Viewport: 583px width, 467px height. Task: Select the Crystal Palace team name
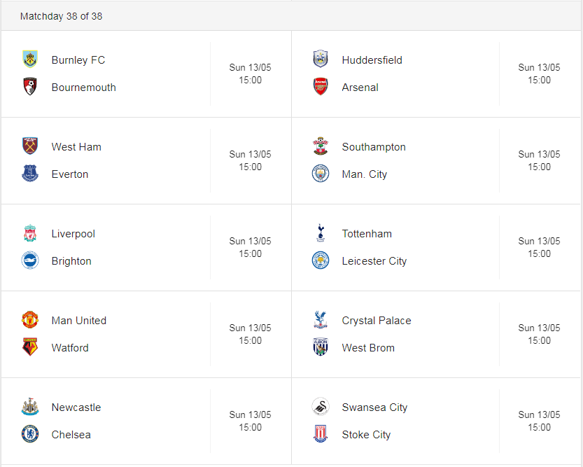point(377,321)
